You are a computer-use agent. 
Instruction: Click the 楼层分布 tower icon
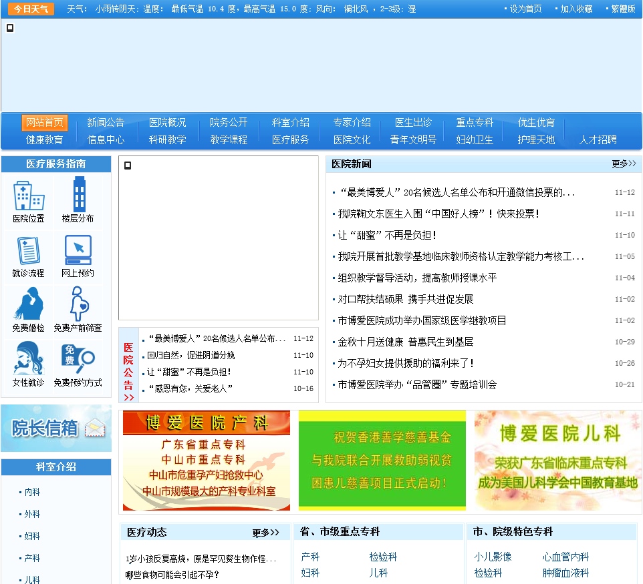tap(79, 194)
